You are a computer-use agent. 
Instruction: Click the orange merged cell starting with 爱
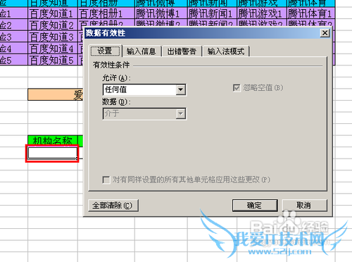(56, 94)
